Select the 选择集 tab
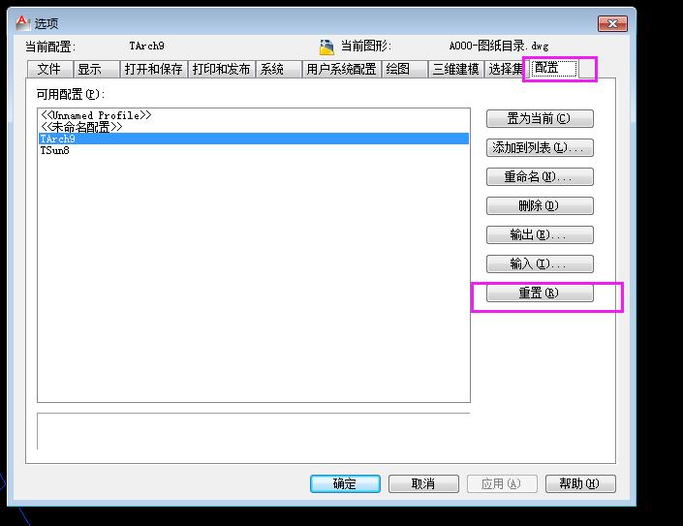The width and height of the screenshot is (683, 526). 505,69
